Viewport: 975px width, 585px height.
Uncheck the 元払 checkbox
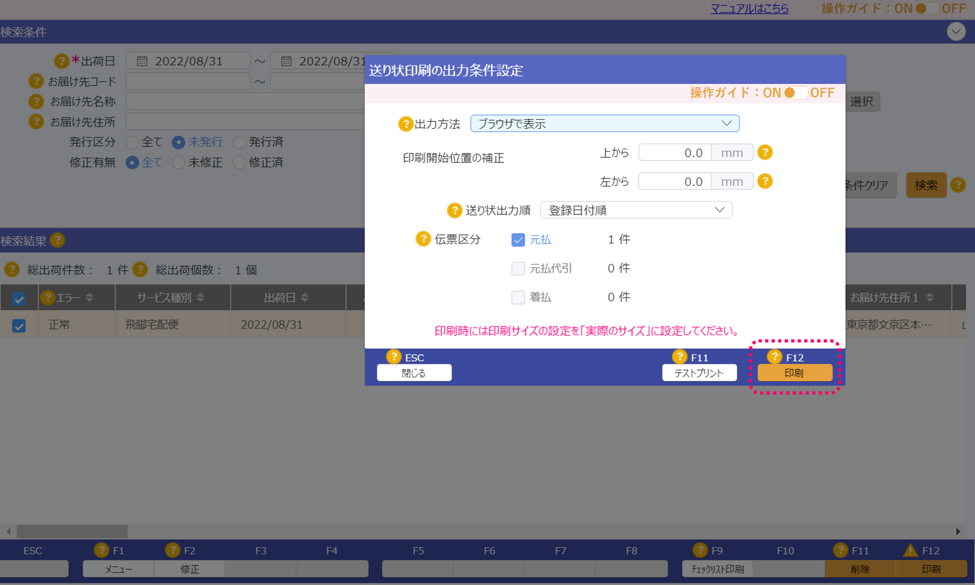click(x=518, y=240)
